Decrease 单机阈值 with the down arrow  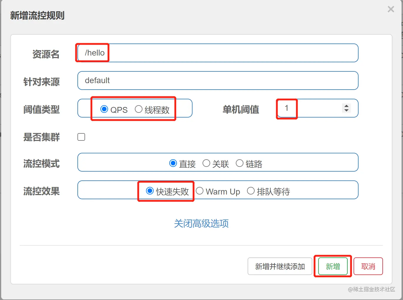click(346, 110)
